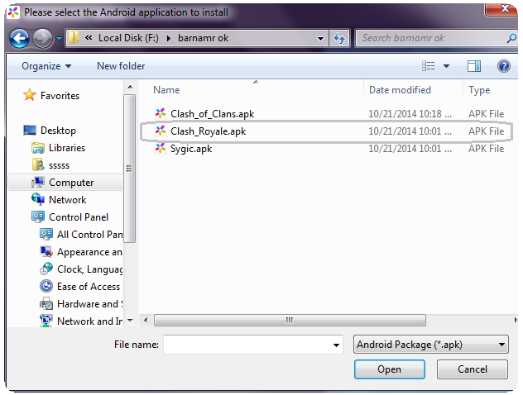Viewport: 523px width, 395px height.
Task: Click the Network and Internet icon
Action: [46, 321]
